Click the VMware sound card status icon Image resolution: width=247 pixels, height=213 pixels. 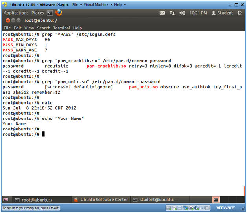pos(196,208)
